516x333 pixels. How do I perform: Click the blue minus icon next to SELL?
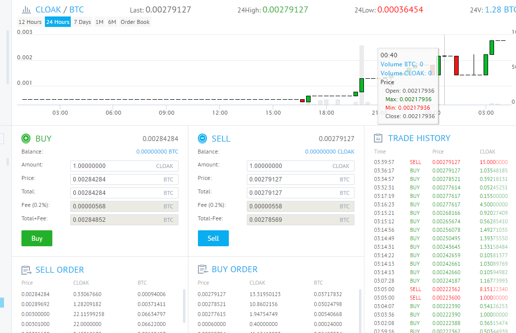[202, 139]
